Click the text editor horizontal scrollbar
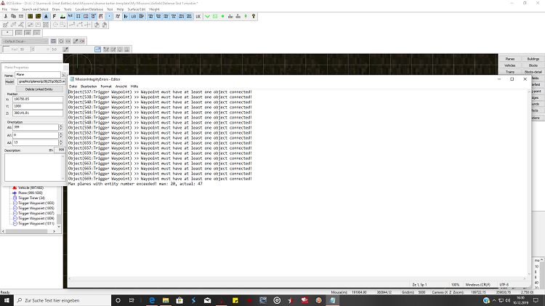Viewport: 545px width, 306px height. click(297, 278)
